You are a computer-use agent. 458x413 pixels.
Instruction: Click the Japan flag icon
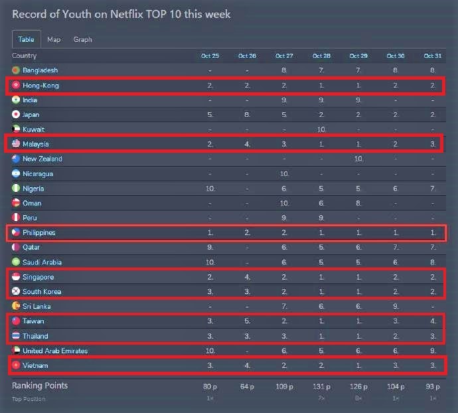(x=16, y=115)
